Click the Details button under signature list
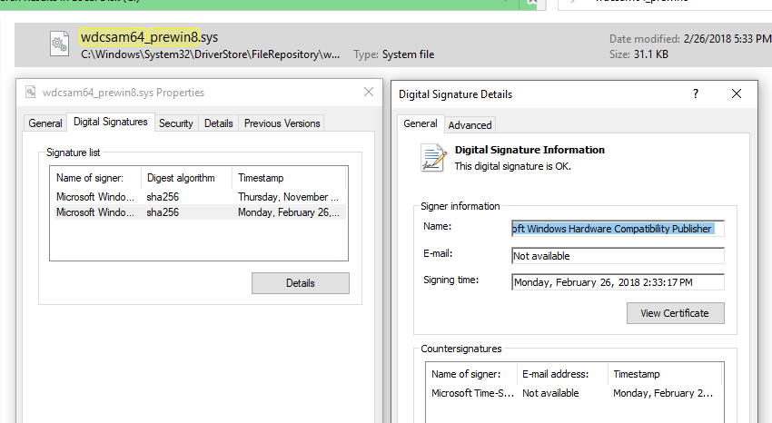This screenshot has width=772, height=423. click(x=301, y=283)
